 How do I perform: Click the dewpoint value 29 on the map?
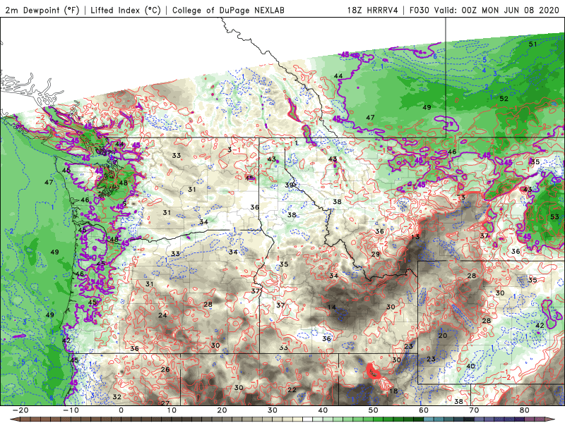click(376, 254)
